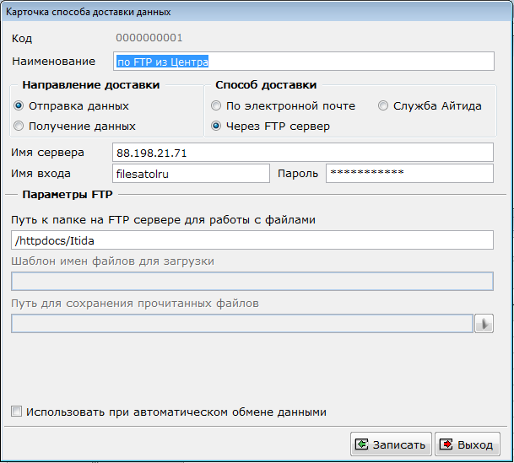The width and height of the screenshot is (514, 463).
Task: Click the red arrow icon on Выход
Action: [x=446, y=444]
